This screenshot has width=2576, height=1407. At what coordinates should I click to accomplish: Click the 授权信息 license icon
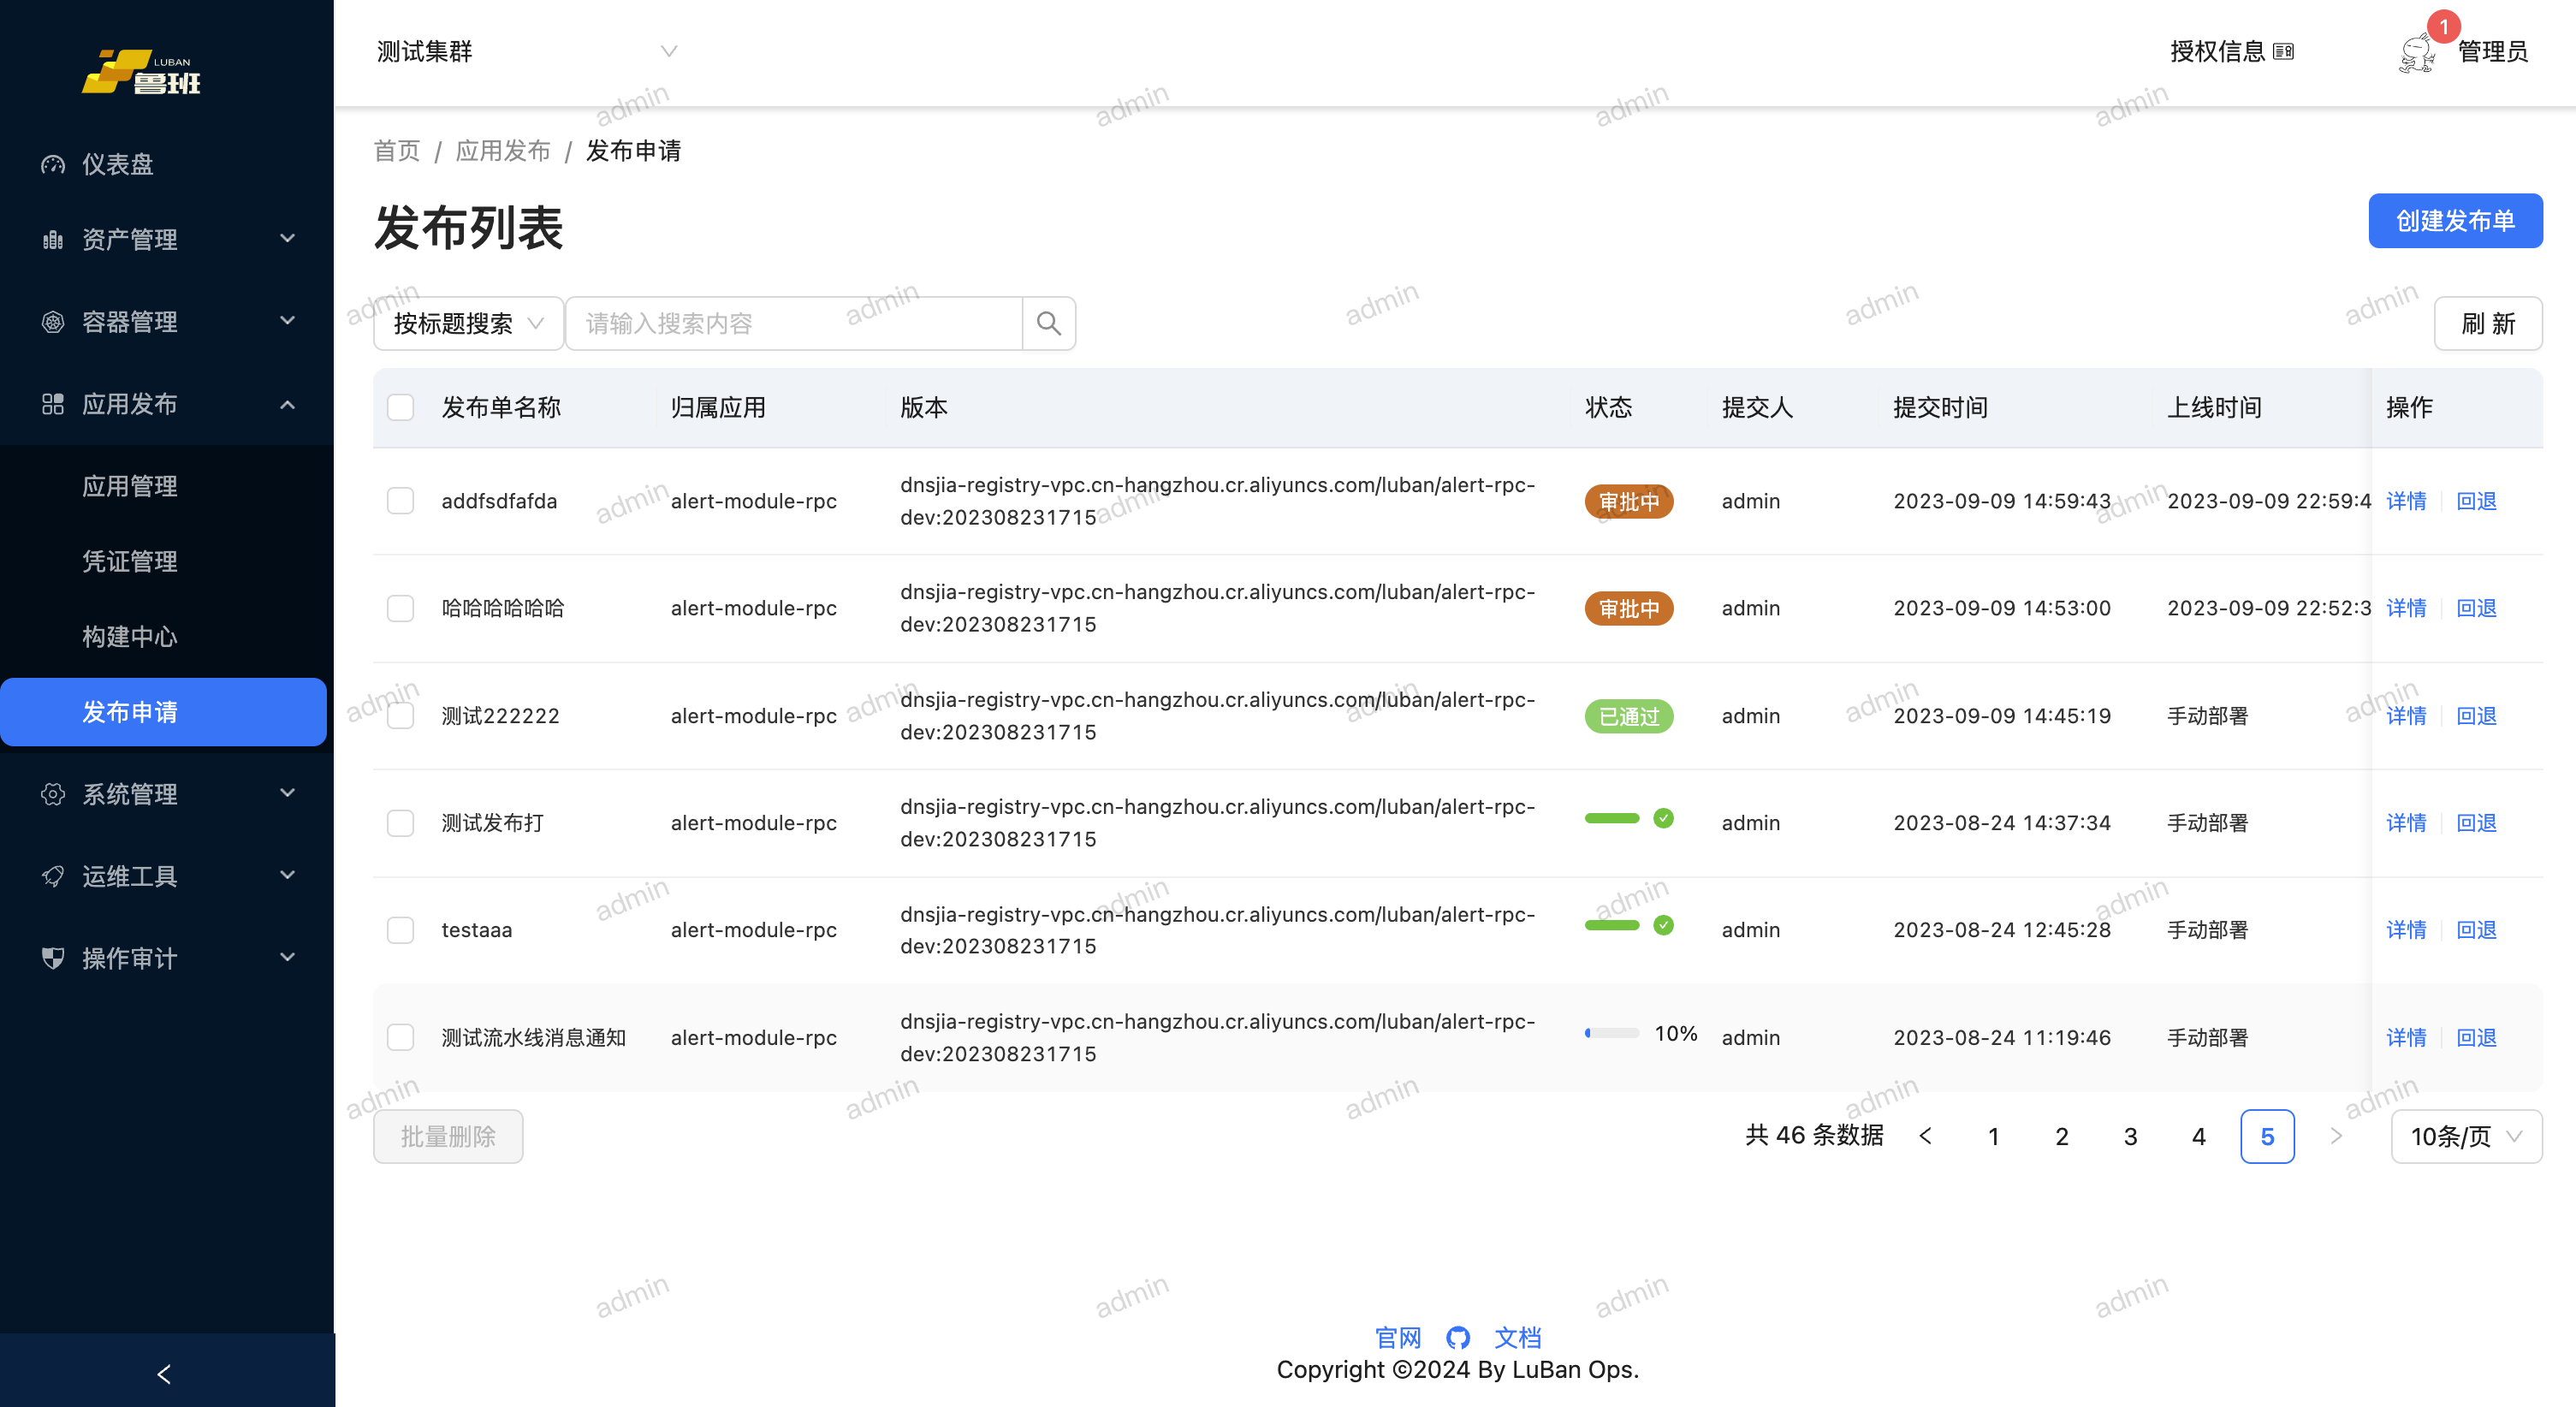(2283, 52)
